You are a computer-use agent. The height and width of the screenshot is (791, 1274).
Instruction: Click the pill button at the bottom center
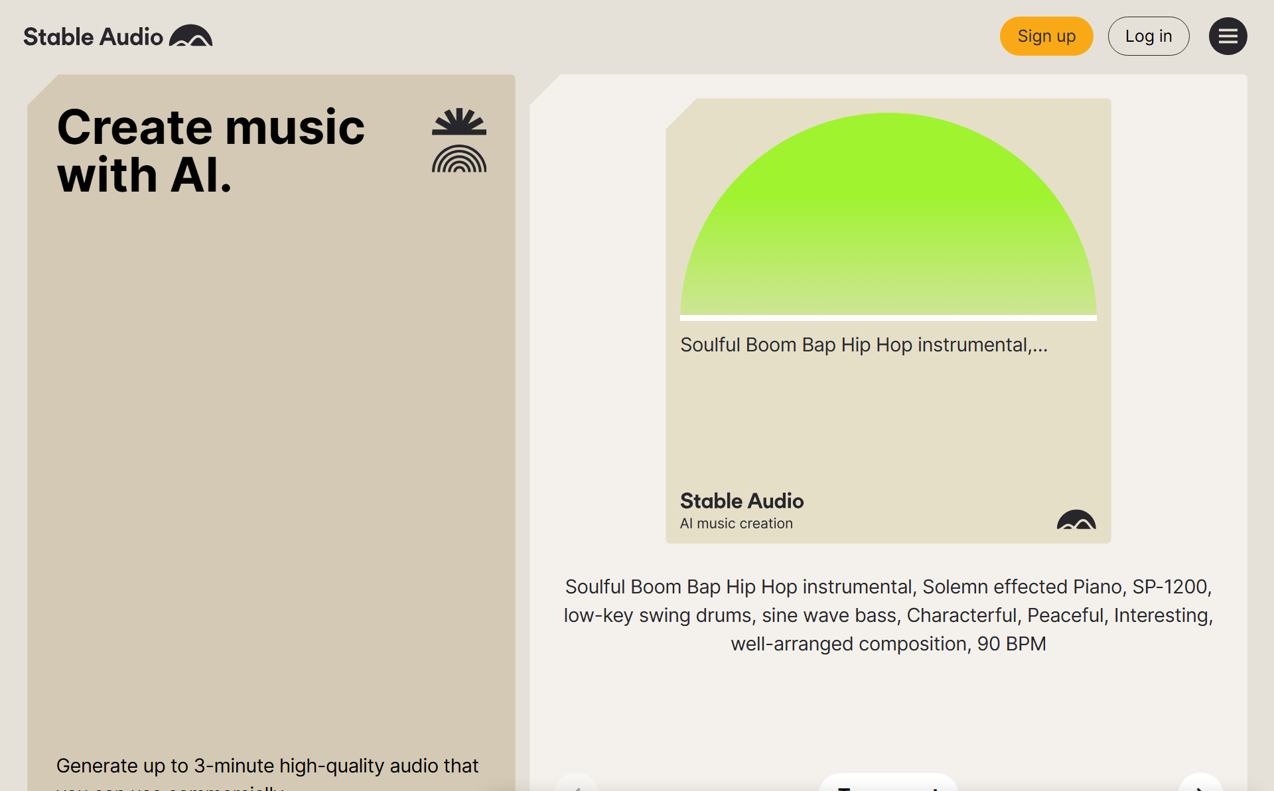(888, 788)
